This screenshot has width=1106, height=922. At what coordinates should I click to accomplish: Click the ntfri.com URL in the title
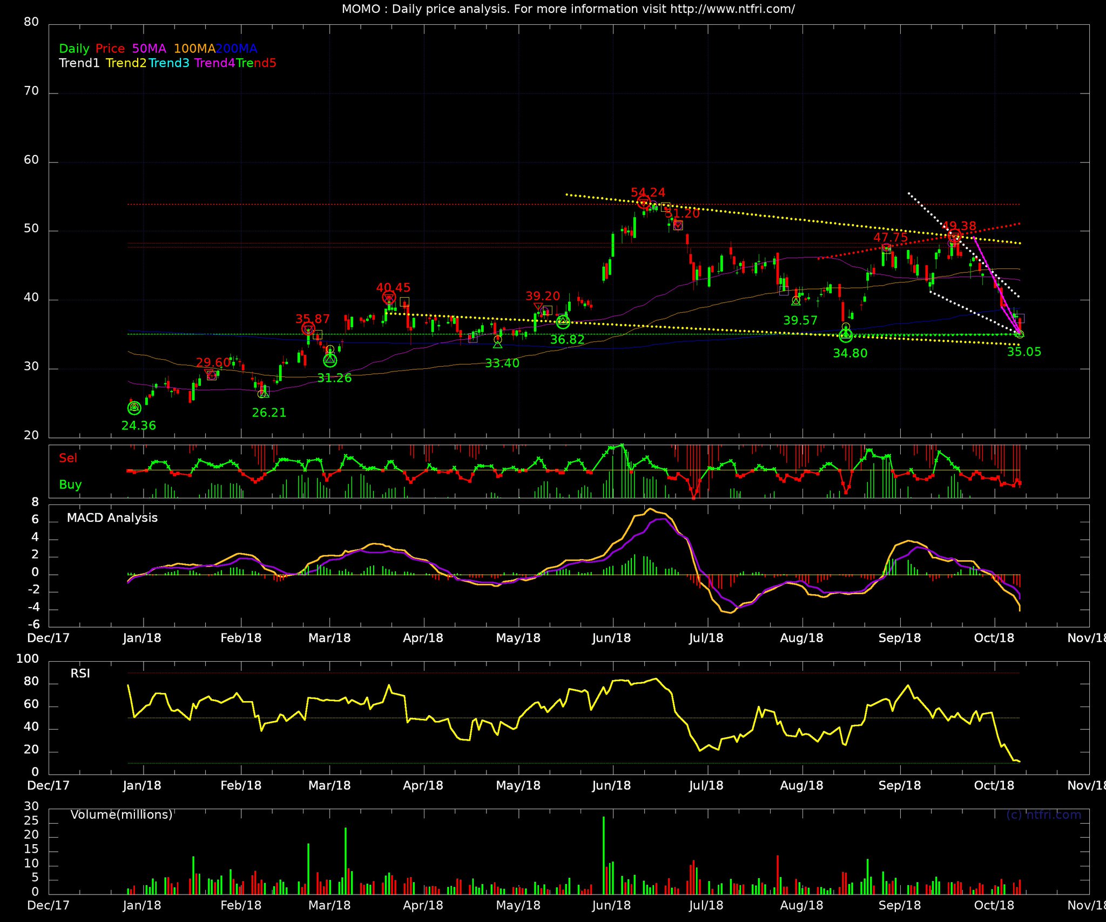(732, 9)
